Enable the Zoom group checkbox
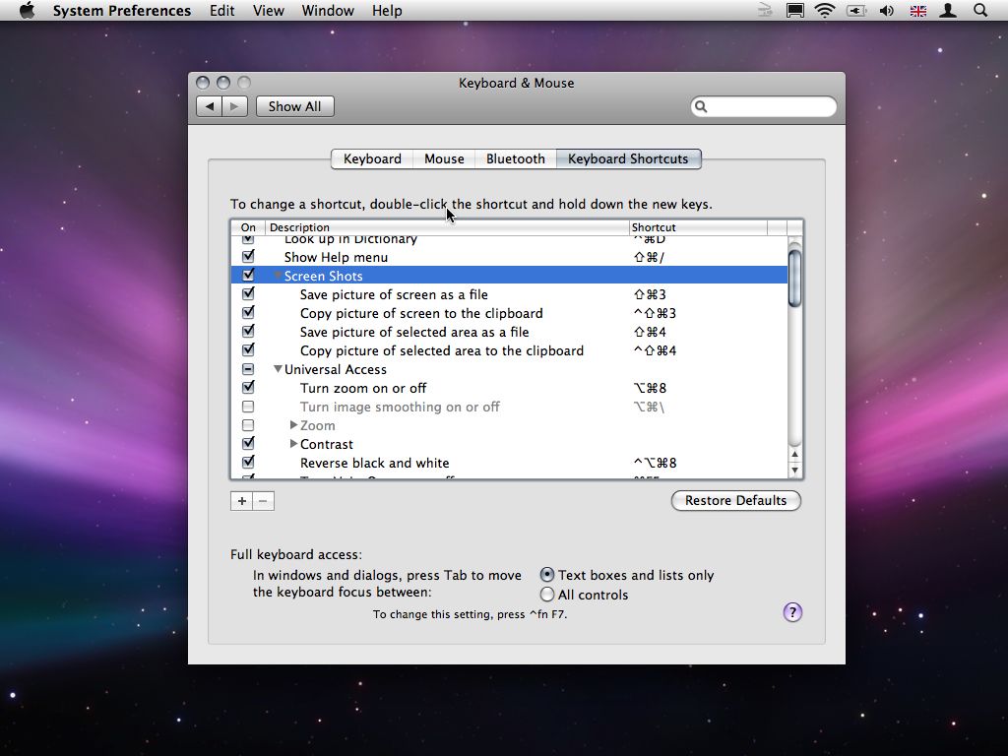The image size is (1008, 756). (248, 425)
